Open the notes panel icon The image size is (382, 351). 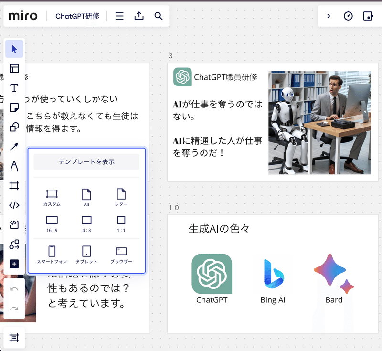(368, 16)
